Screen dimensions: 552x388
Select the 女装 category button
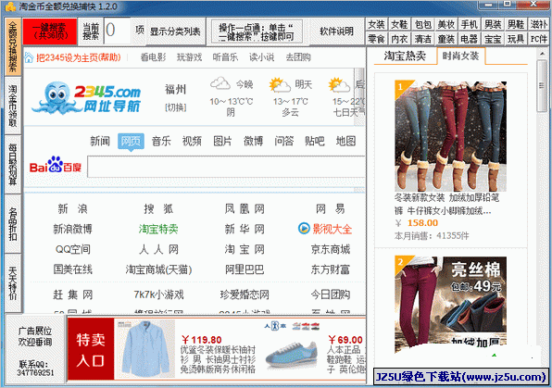click(x=376, y=25)
